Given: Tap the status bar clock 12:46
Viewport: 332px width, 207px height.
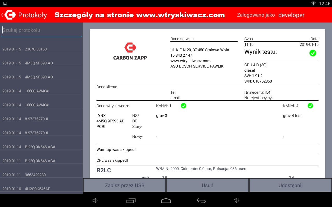Looking at the screenshot, I should [x=324, y=3].
